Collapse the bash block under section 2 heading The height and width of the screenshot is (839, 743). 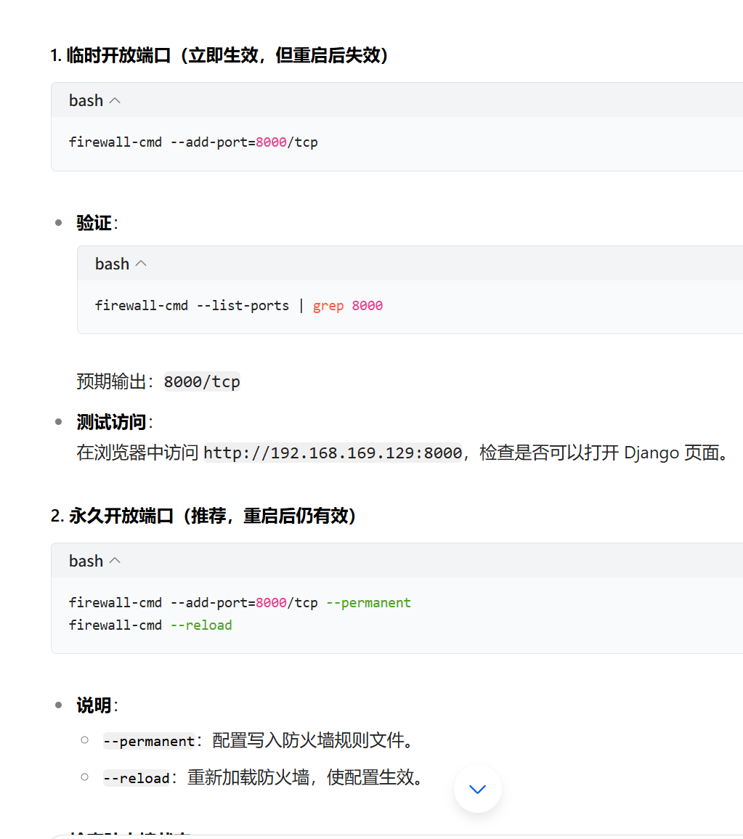click(115, 561)
